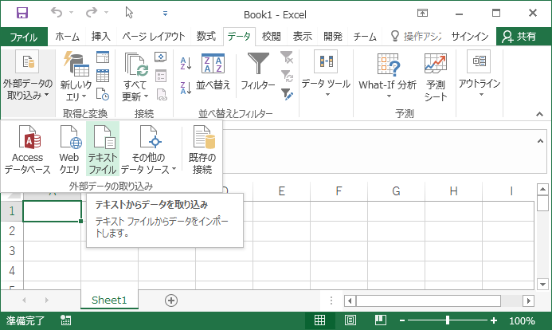Click From Table icon in 取得と変換
Image resolution: width=552 pixels, height=330 pixels.
(x=103, y=76)
